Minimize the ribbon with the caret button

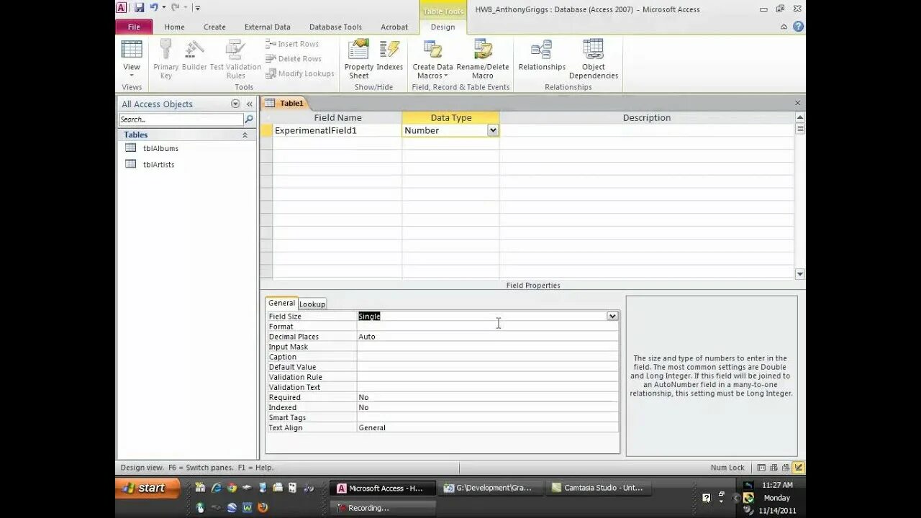(784, 27)
